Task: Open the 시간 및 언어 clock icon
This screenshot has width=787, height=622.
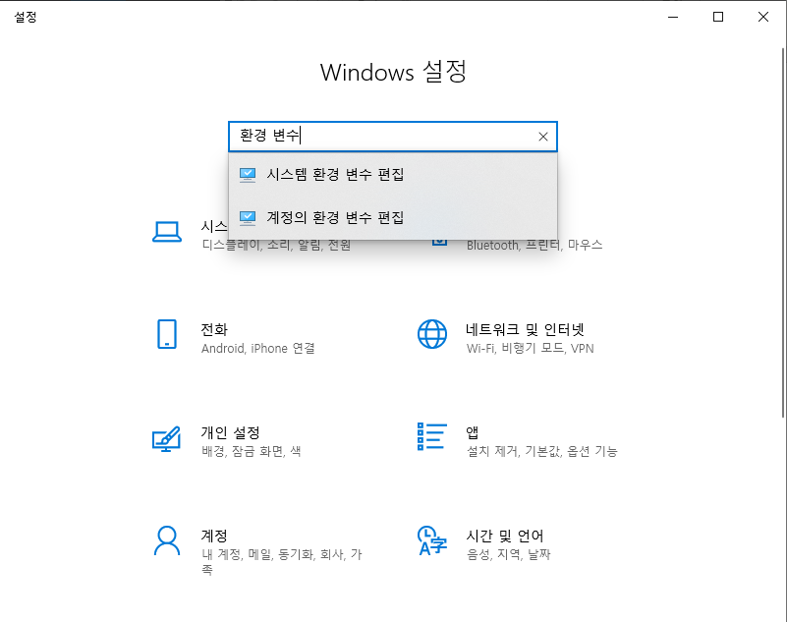Action: 432,540
